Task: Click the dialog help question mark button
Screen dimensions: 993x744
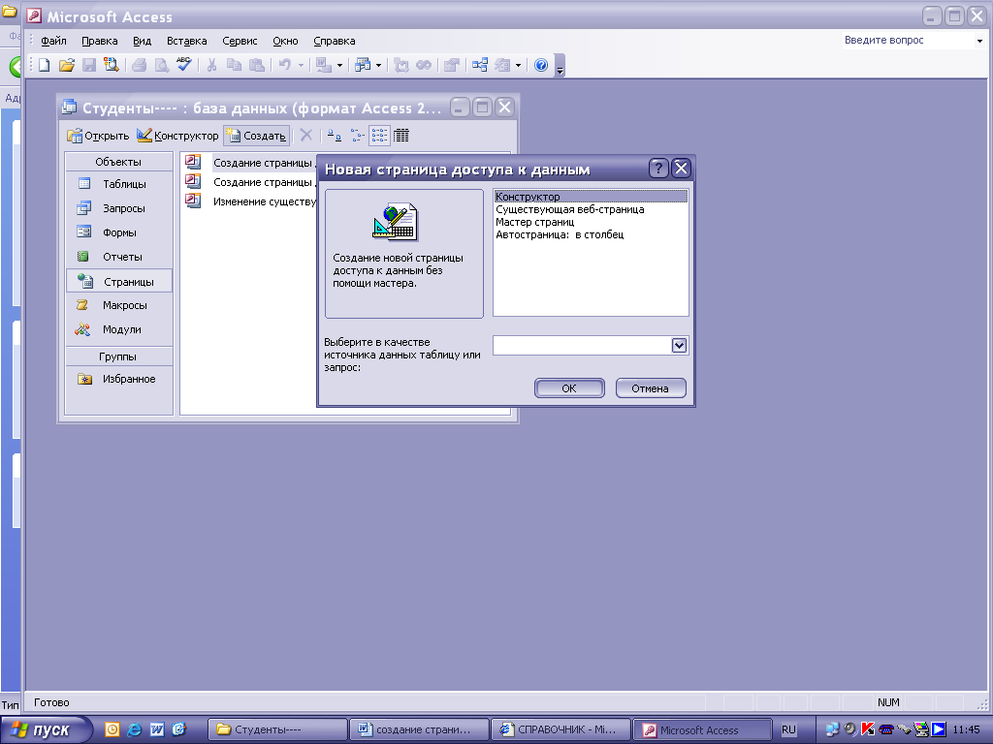Action: tap(658, 169)
